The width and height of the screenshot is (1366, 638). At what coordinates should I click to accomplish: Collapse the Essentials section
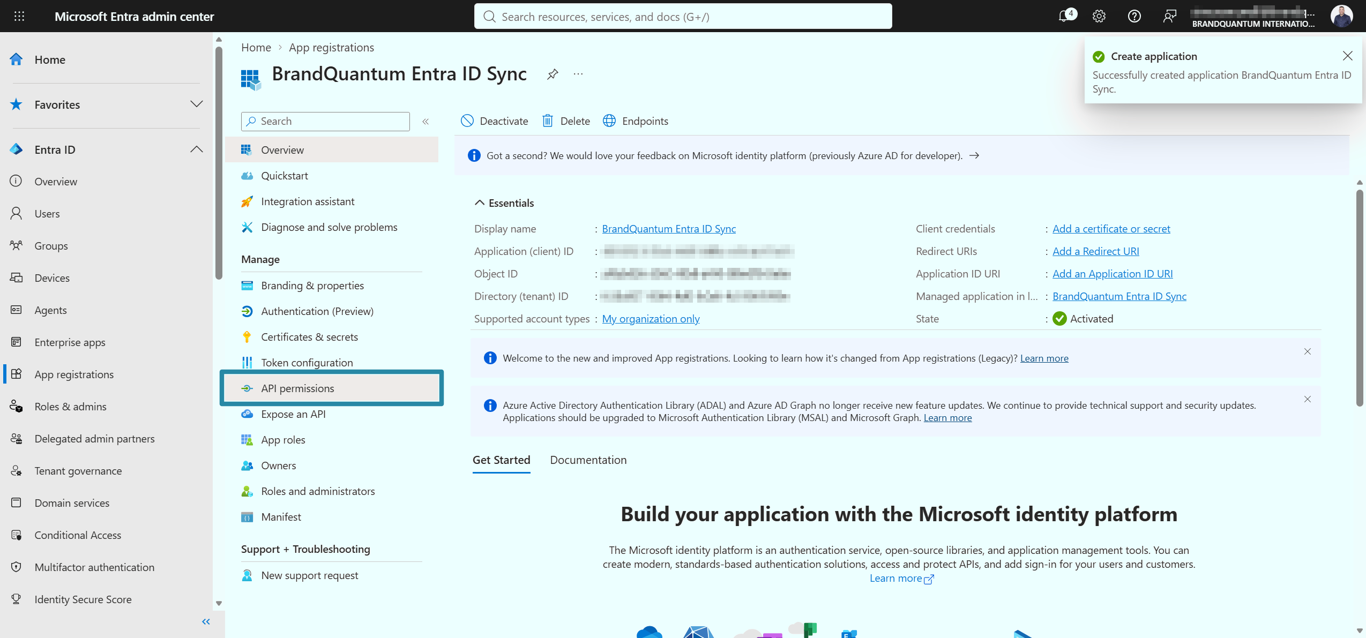pos(504,203)
